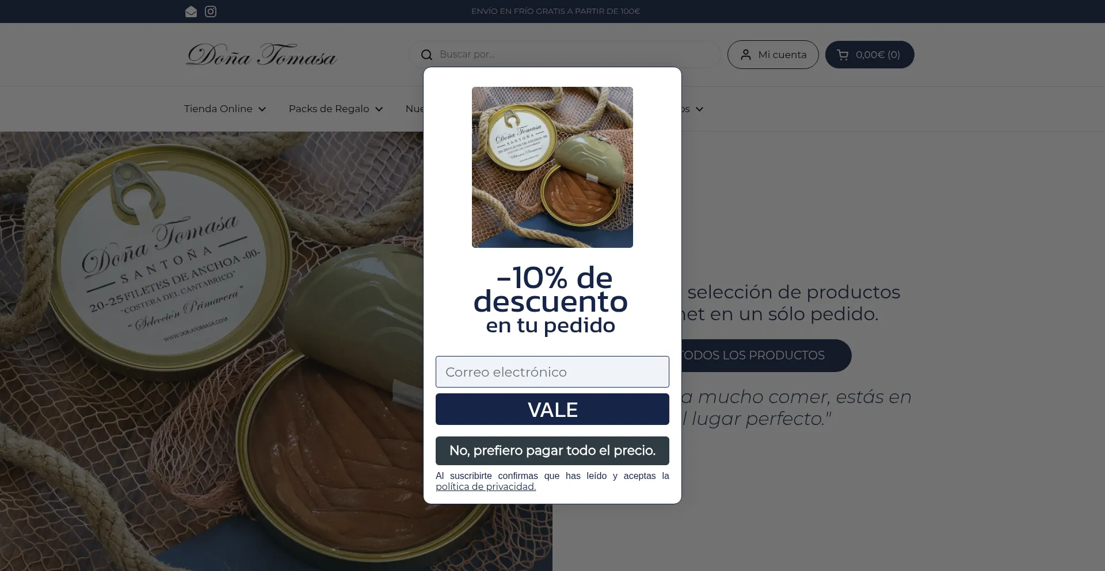Click the shopping cart icon
The height and width of the screenshot is (571, 1105).
click(843, 55)
